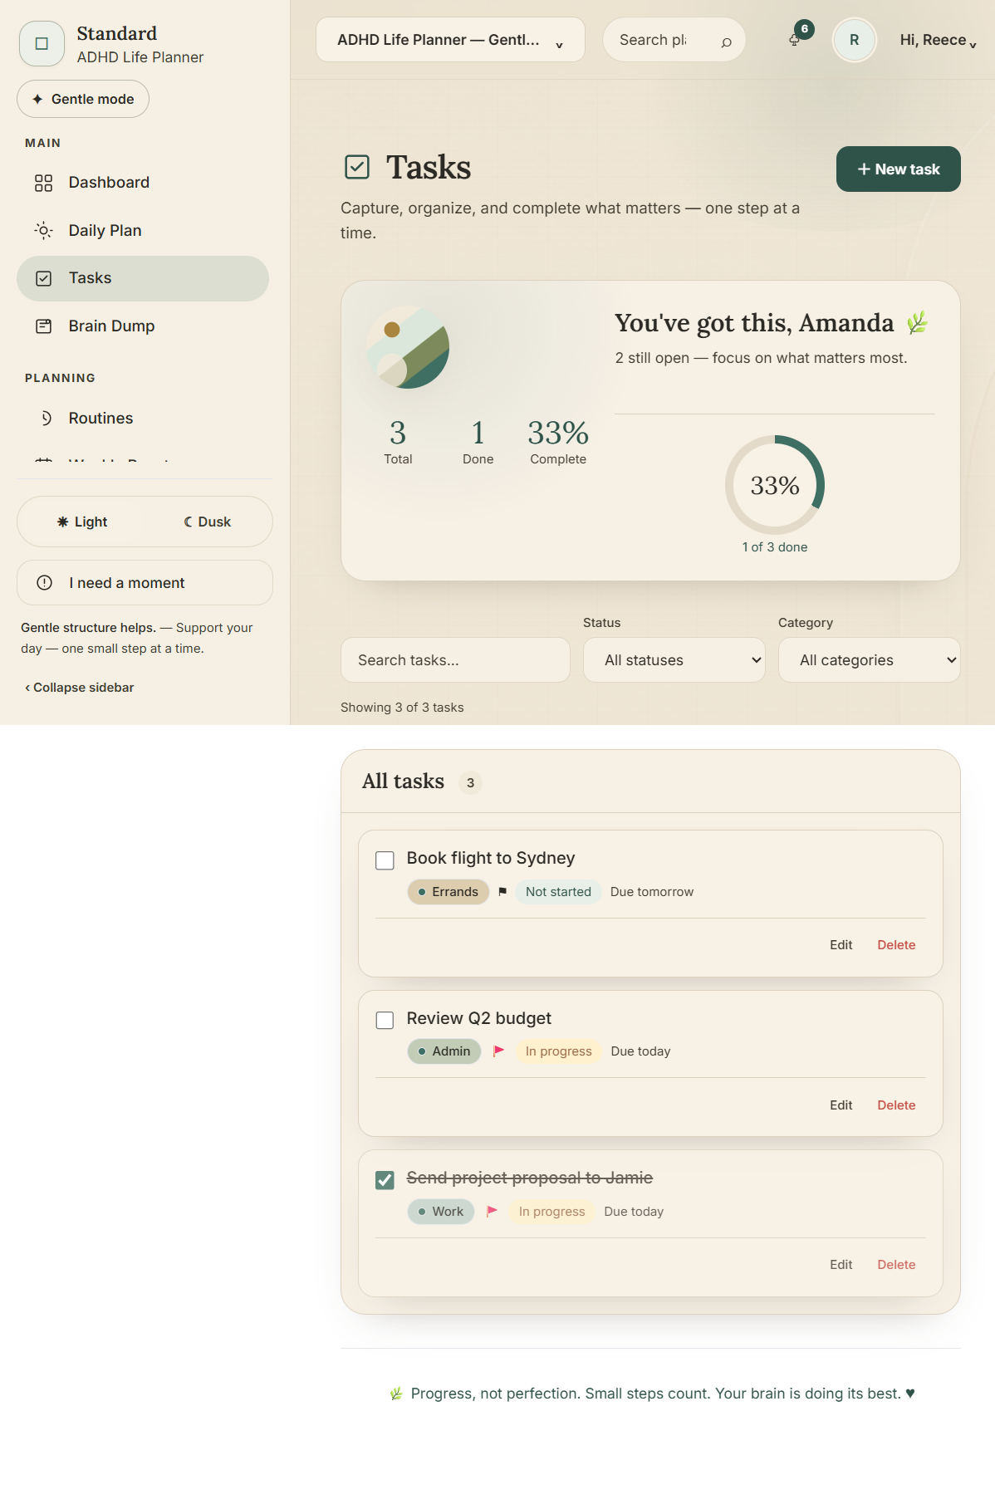
Task: Click the Daily Plan sun icon
Action: 44,230
